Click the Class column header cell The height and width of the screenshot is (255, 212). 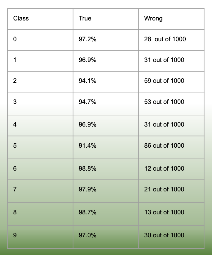tap(21, 19)
